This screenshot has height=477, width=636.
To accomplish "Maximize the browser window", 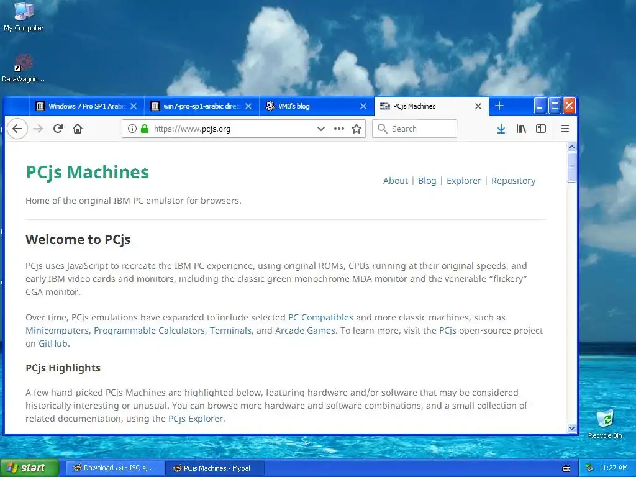I will 555,106.
